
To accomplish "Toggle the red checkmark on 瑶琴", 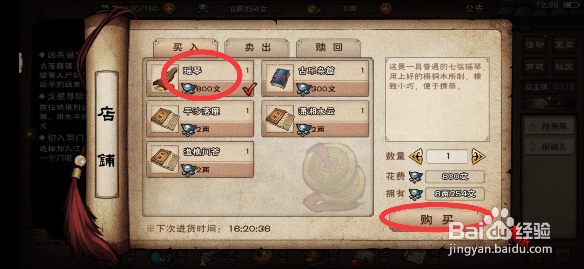I will 250,89.
